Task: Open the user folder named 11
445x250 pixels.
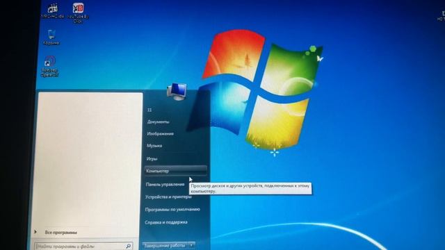Action: pyautogui.click(x=149, y=110)
